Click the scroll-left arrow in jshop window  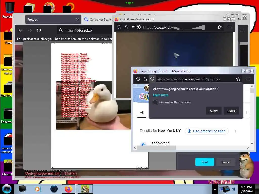(x=135, y=148)
